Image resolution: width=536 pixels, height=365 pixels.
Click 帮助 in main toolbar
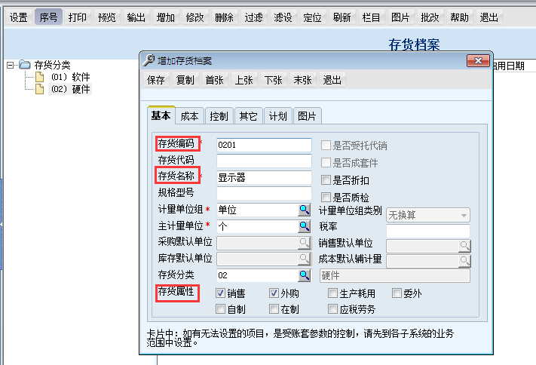[460, 17]
